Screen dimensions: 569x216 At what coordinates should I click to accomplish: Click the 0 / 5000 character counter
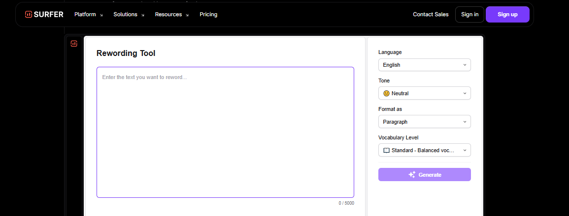coord(346,203)
